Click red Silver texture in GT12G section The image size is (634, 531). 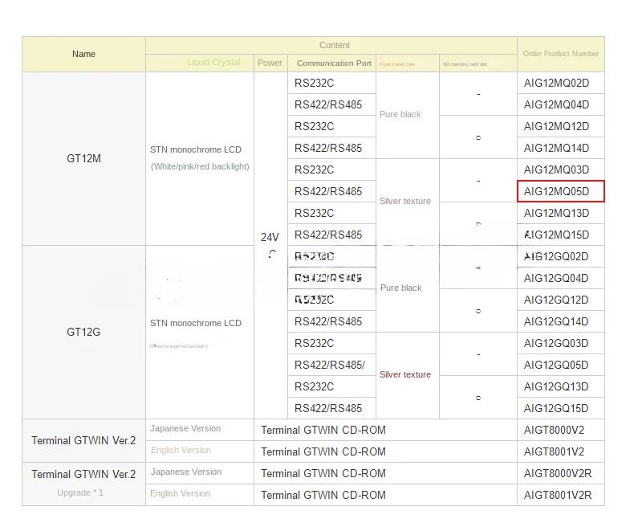tap(405, 375)
